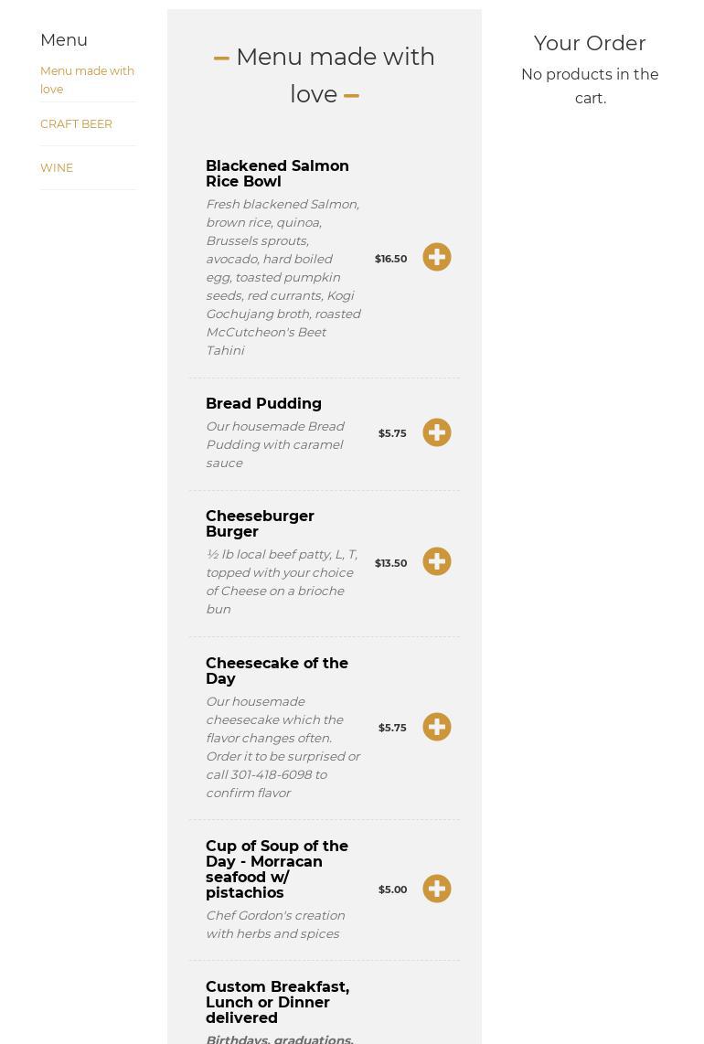Image resolution: width=704 pixels, height=1044 pixels.
Task: Open the Cheeseburger Burger item title
Action: tap(260, 524)
